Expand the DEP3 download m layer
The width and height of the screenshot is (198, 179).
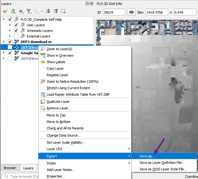pyautogui.click(x=4, y=42)
